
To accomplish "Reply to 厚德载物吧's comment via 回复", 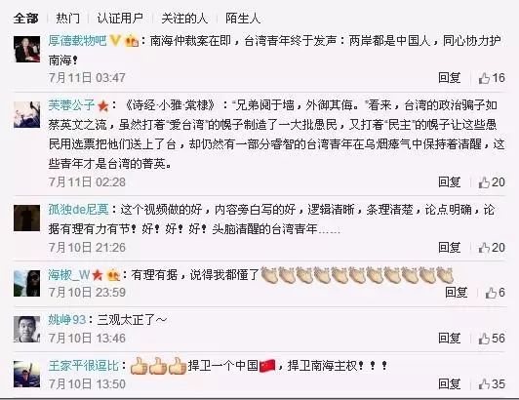I will (449, 78).
